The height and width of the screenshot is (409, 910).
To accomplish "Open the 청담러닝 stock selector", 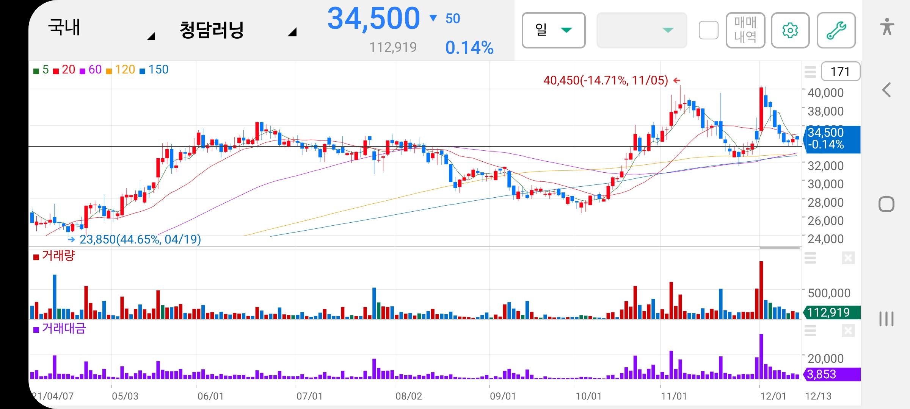I will (237, 30).
